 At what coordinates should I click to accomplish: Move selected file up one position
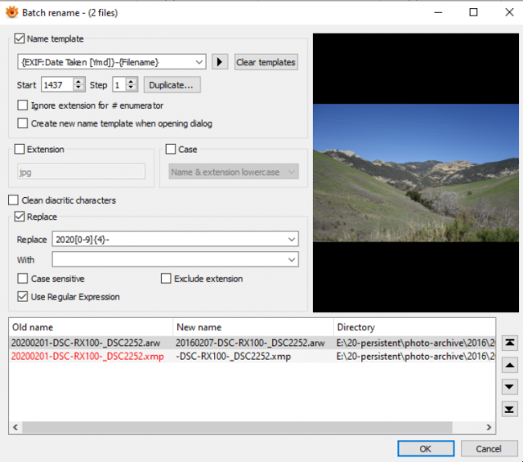pos(509,366)
